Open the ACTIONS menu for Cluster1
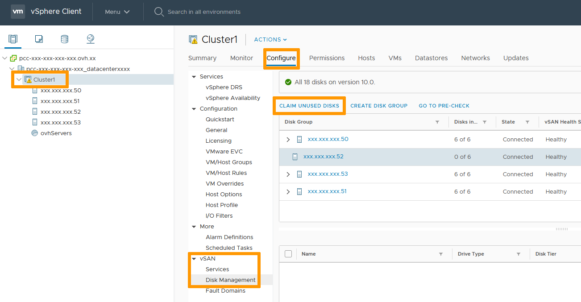The width and height of the screenshot is (581, 302). coord(270,39)
